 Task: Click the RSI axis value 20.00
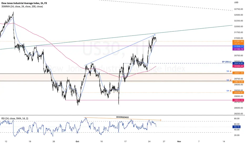[x=237, y=135]
